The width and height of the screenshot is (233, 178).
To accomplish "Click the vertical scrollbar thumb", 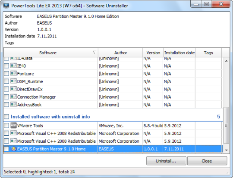I will (x=227, y=125).
